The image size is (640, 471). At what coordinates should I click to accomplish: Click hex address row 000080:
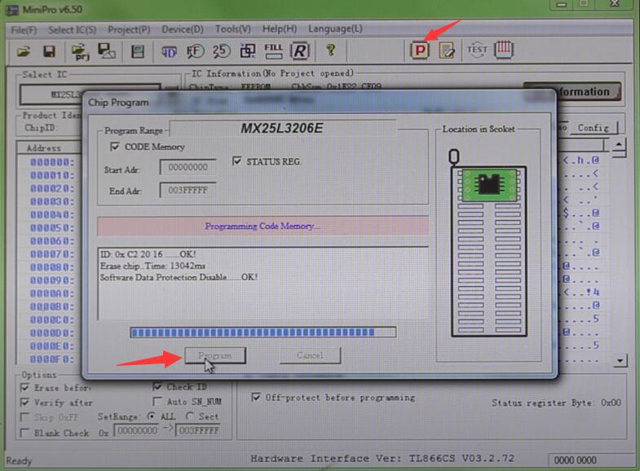[x=52, y=267]
